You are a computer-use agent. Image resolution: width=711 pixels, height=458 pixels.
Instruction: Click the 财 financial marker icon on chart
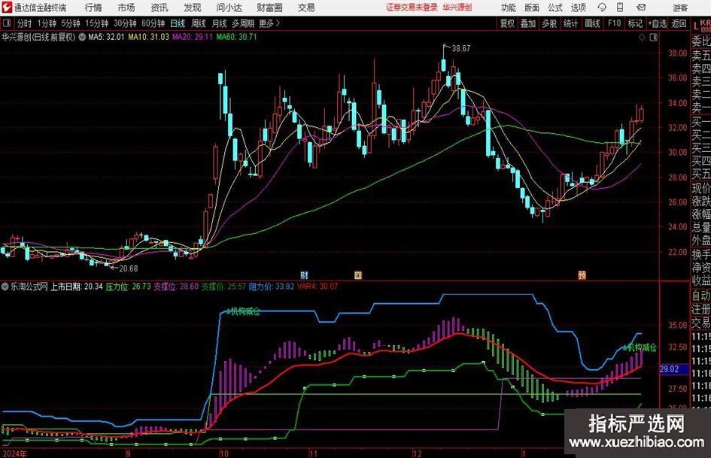click(304, 274)
